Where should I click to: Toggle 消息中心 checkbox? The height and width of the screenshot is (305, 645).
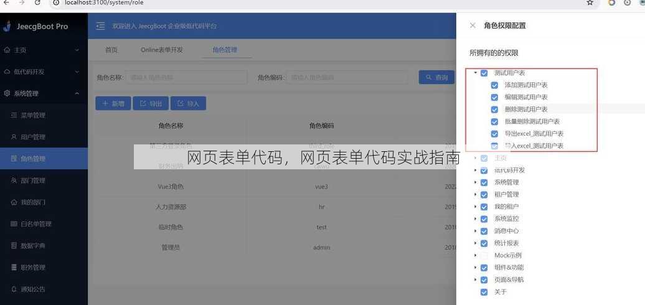click(x=484, y=232)
